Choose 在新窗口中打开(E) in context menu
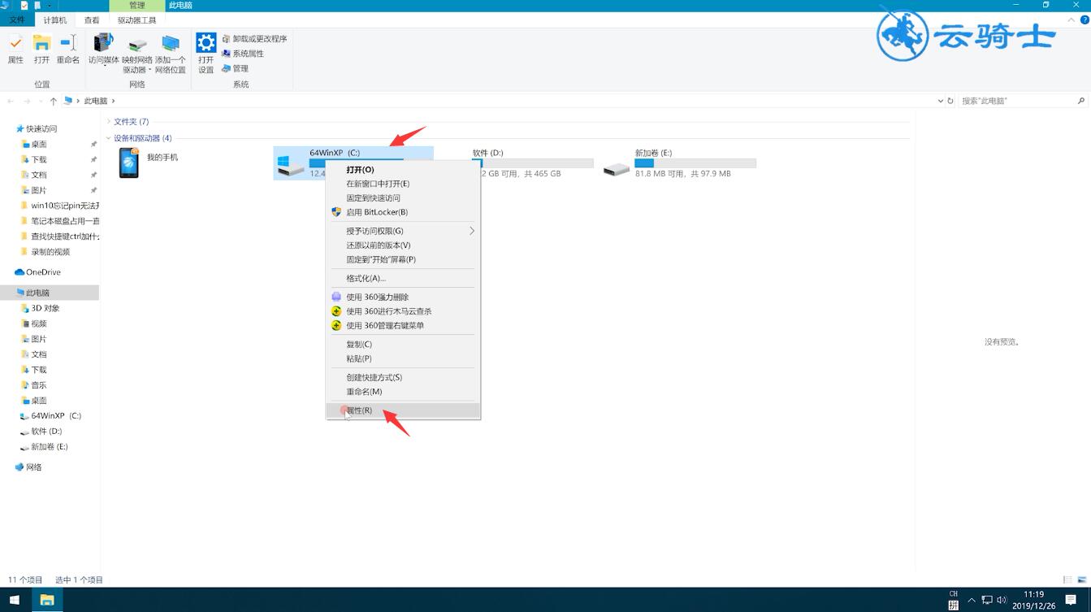1091x612 pixels. pos(403,184)
